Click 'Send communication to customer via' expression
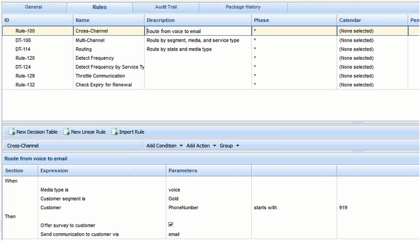This screenshot has height=241, width=420. click(80, 235)
